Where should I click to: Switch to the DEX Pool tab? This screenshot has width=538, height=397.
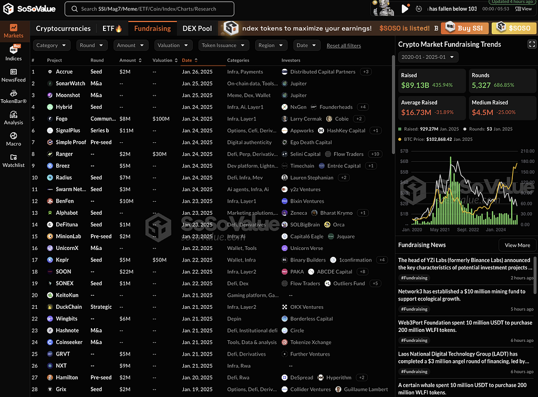coord(197,28)
